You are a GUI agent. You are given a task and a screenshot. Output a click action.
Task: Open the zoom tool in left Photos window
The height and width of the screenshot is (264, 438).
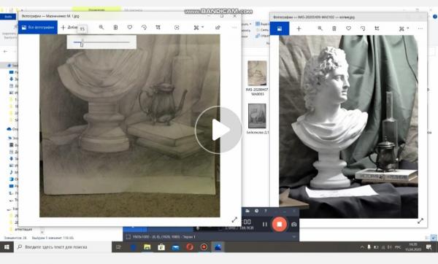[101, 28]
